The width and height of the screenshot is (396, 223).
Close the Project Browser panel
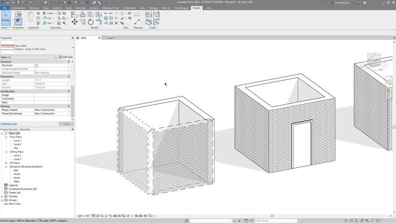[72, 129]
